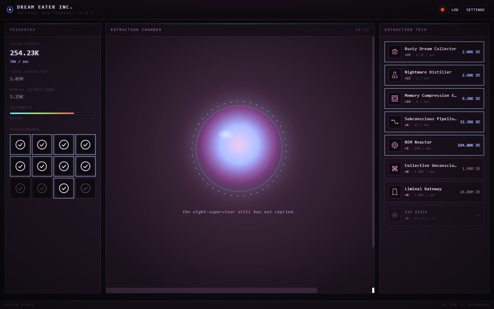Image resolution: width=494 pixels, height=309 pixels.
Task: Open the SETTINGS menu
Action: click(475, 10)
